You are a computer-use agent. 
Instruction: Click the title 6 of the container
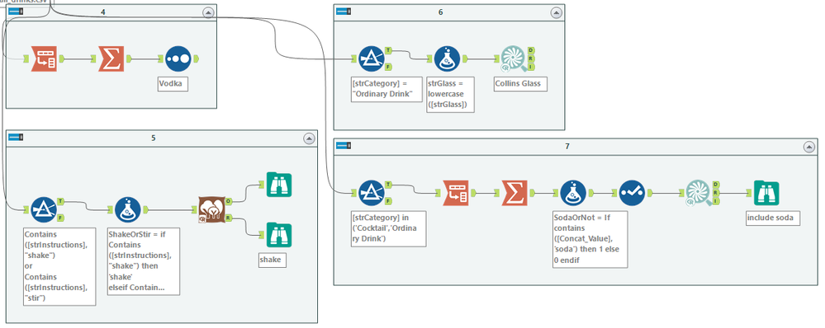[440, 12]
